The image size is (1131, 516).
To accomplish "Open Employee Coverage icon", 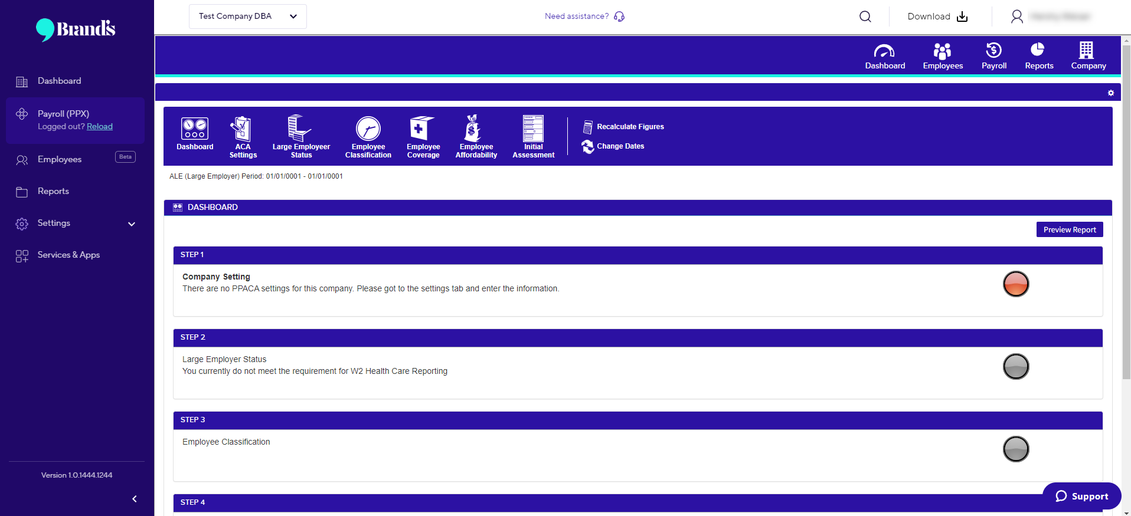I will [422, 128].
